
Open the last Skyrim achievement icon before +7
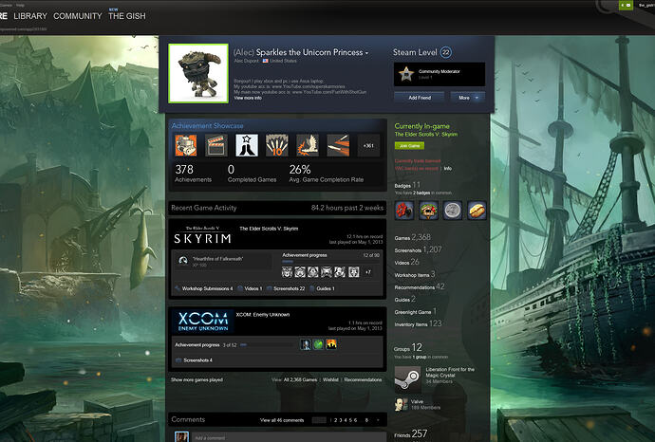click(x=354, y=272)
